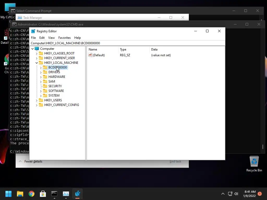267x200 pixels.
Task: Click the CMD window vertical scrollbar thumb
Action: [x=263, y=147]
